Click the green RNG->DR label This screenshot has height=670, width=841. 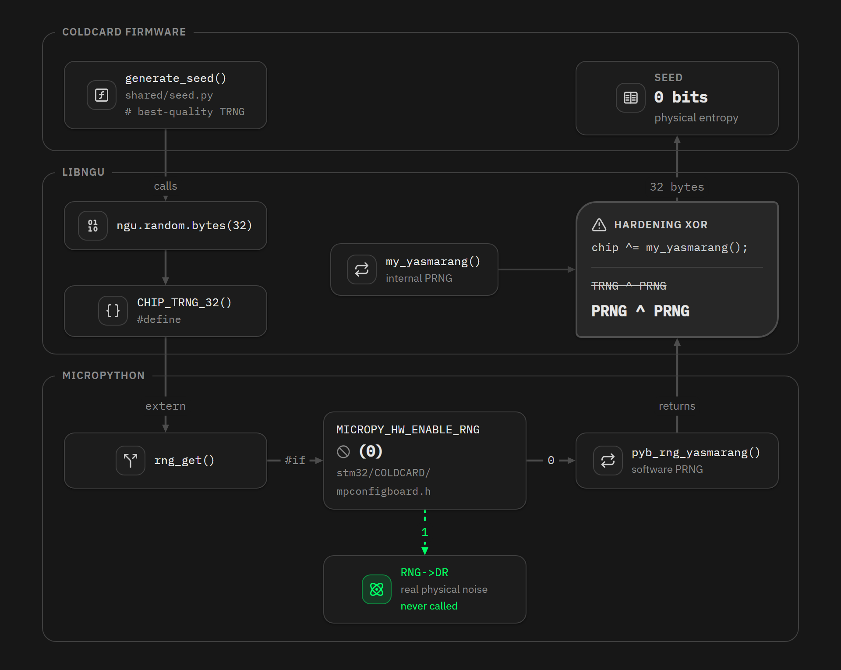coord(424,573)
